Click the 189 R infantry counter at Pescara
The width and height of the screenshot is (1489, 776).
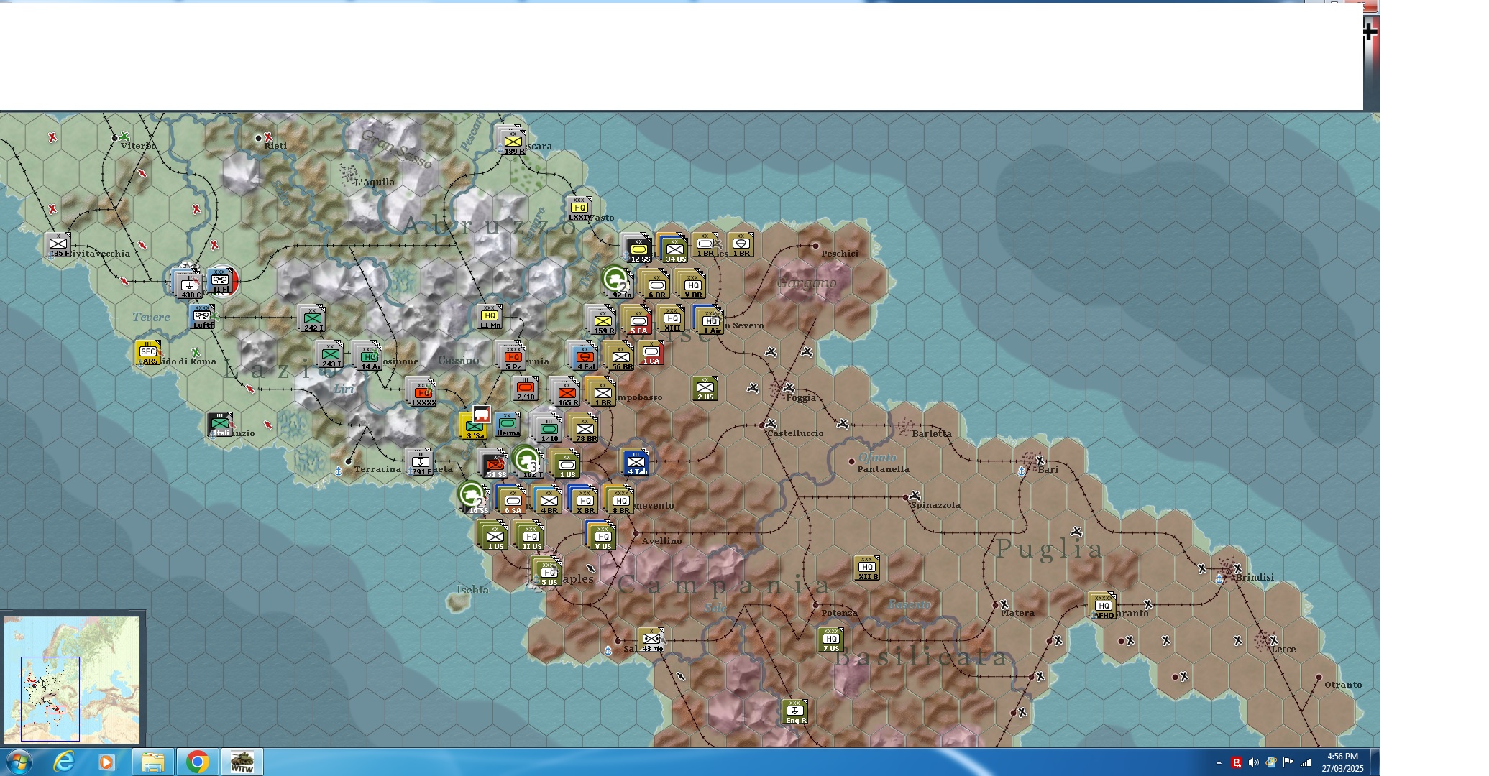pos(513,142)
